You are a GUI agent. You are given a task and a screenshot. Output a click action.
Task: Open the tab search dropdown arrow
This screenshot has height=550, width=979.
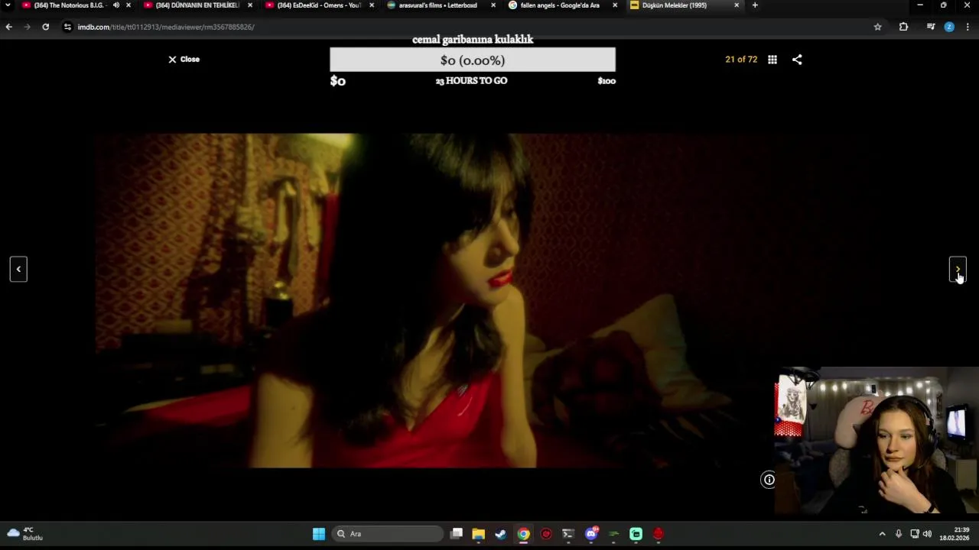(x=8, y=5)
